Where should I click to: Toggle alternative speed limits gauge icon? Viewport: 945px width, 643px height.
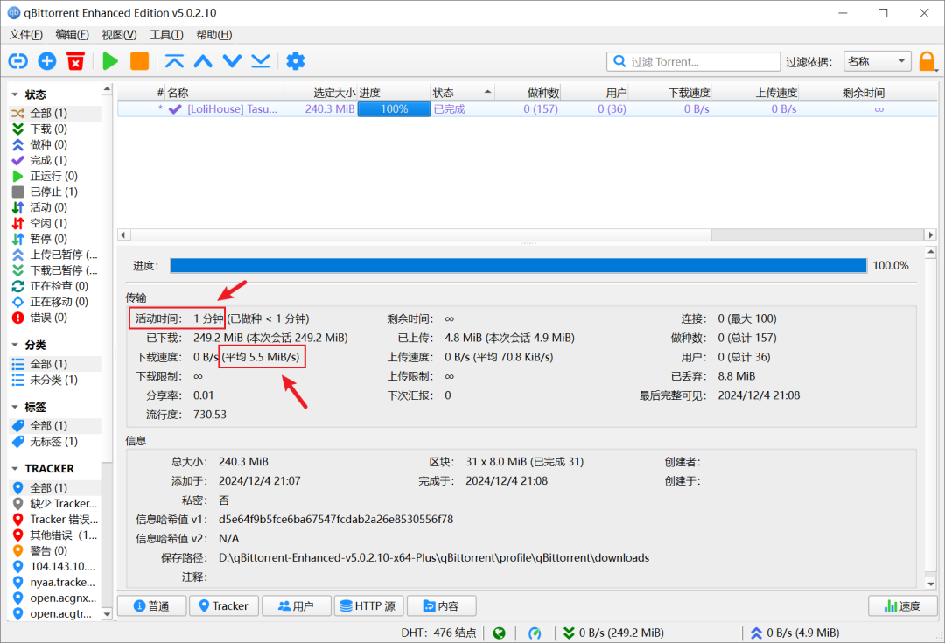click(x=535, y=633)
